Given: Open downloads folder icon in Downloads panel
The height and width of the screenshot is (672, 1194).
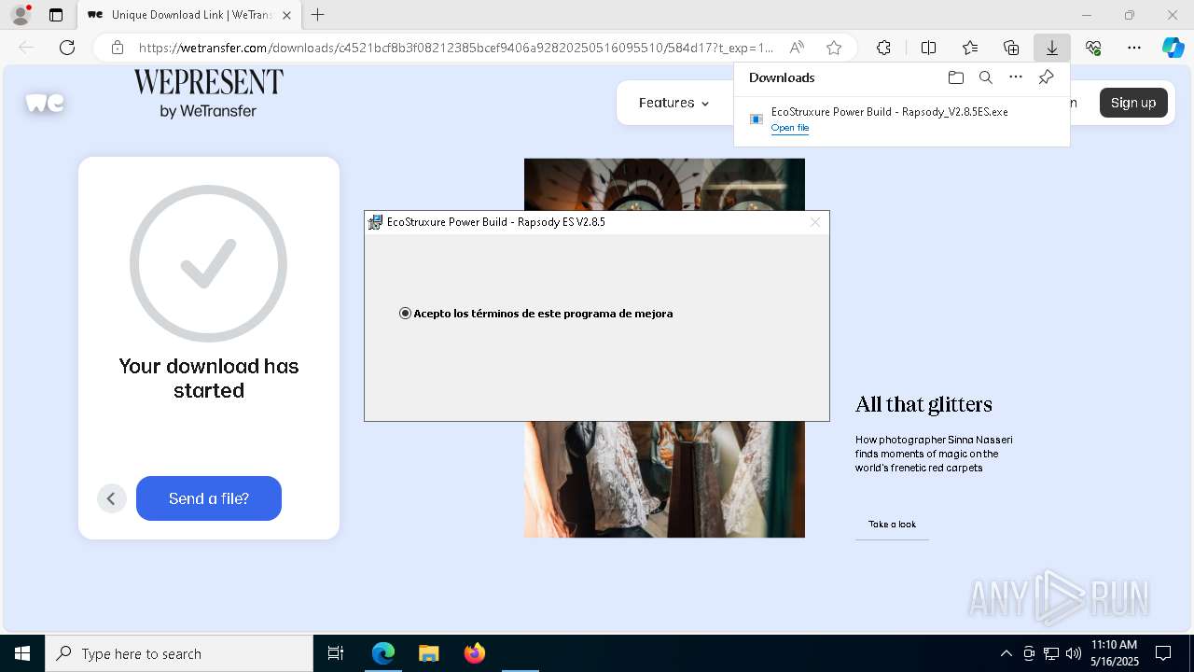Looking at the screenshot, I should click(x=955, y=77).
